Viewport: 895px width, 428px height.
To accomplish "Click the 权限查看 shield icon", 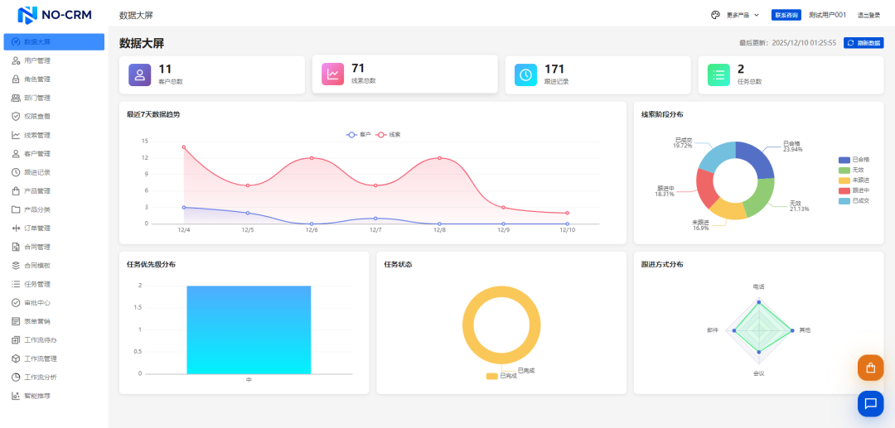I will [16, 116].
